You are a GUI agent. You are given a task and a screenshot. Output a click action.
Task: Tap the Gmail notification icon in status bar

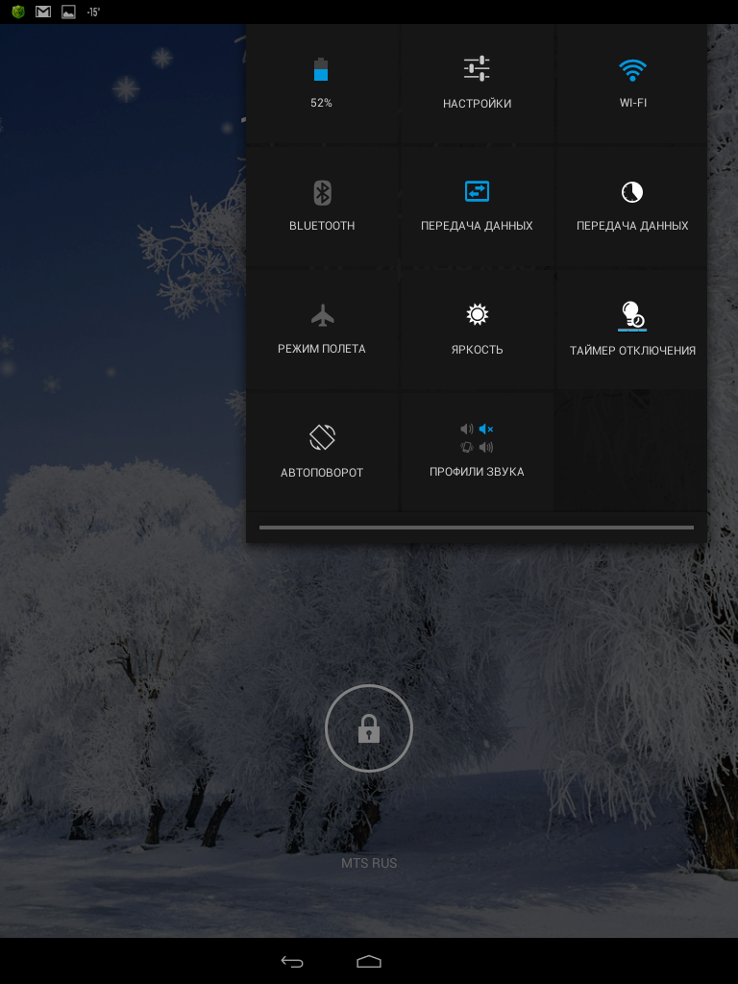coord(43,12)
